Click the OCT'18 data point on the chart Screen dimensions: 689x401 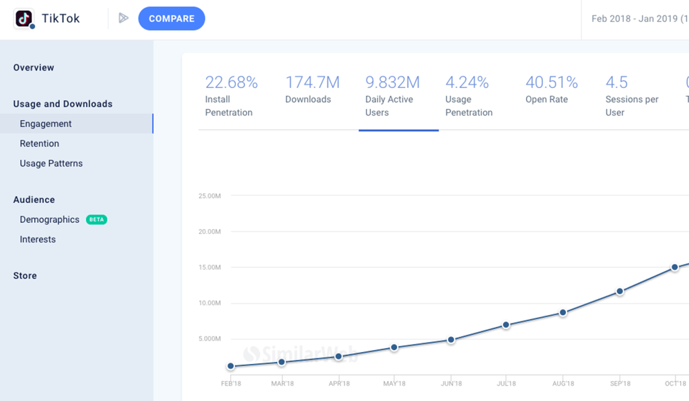674,267
